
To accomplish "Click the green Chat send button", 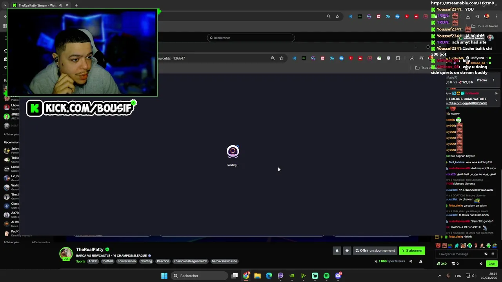I will point(492,264).
